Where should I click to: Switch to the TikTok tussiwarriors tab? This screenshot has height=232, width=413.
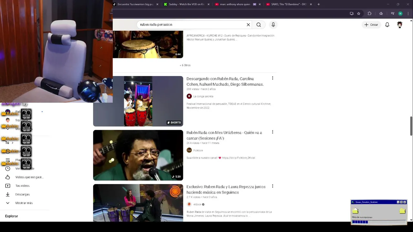pos(136,4)
